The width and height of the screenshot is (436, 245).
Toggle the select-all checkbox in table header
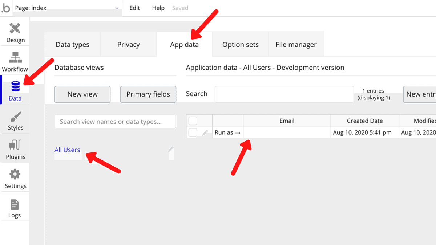click(193, 121)
